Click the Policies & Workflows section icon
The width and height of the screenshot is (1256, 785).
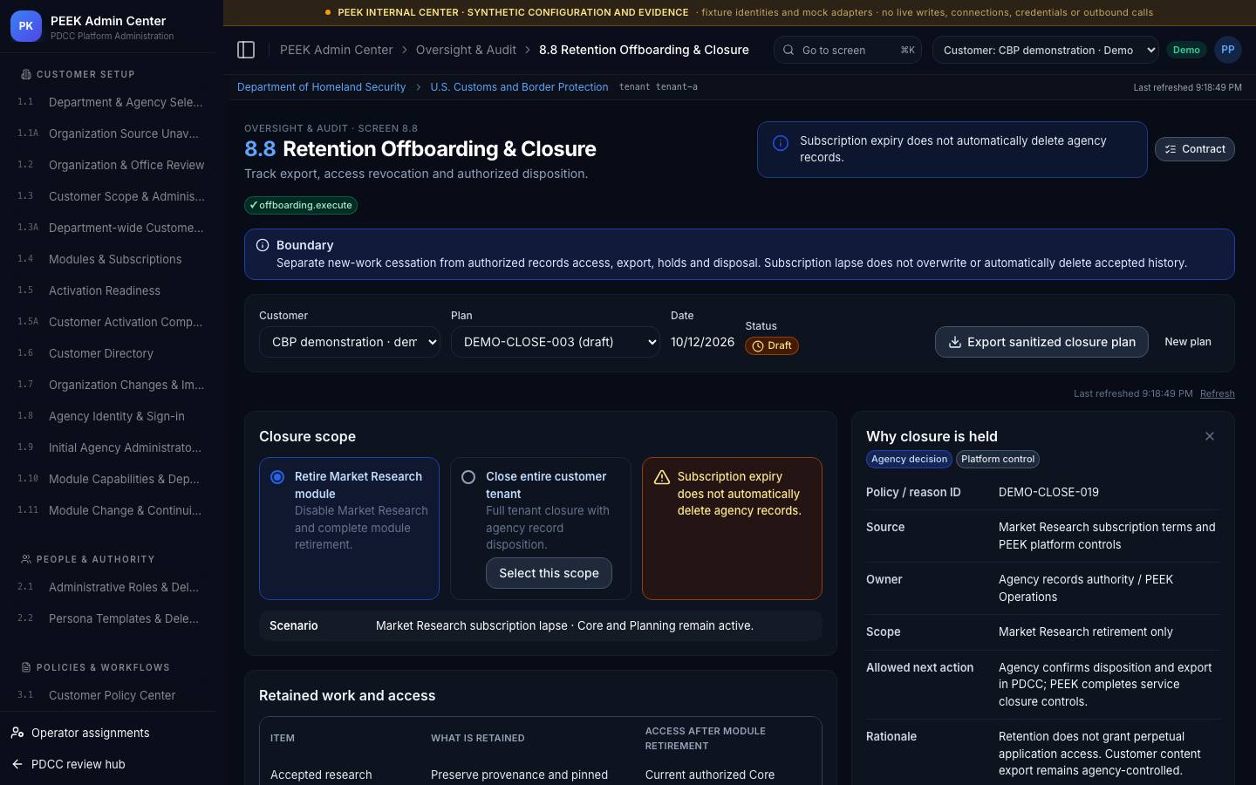click(x=26, y=667)
